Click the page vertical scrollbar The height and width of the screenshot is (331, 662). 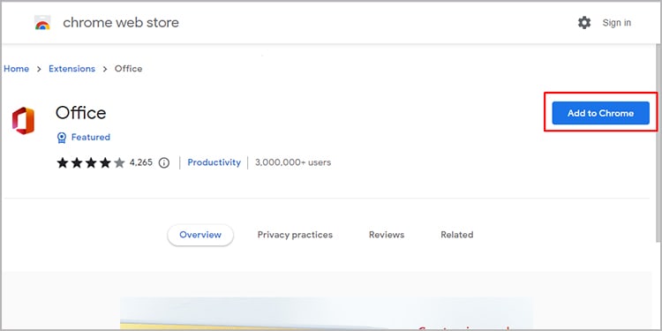[x=658, y=144]
